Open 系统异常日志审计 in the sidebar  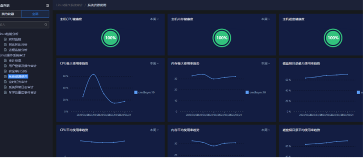click(x=21, y=87)
